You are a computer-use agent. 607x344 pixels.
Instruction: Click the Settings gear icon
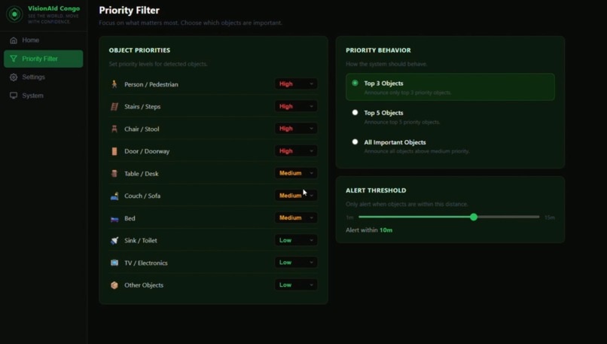14,77
